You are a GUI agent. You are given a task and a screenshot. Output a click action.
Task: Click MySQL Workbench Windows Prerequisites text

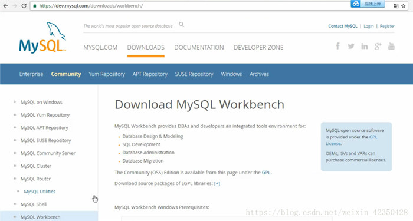tap(162, 207)
